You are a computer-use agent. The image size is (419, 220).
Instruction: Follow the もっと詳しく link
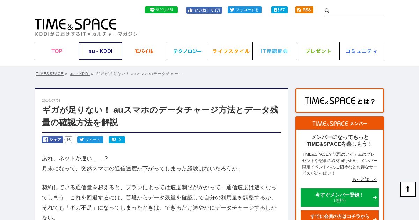click(x=365, y=179)
